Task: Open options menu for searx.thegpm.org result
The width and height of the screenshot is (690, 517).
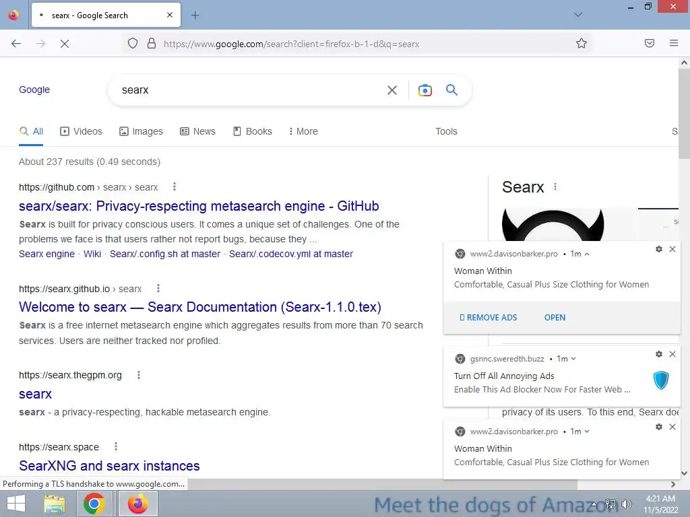Action: [x=139, y=375]
